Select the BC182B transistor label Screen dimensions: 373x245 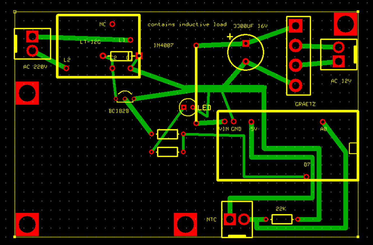[x=119, y=111]
